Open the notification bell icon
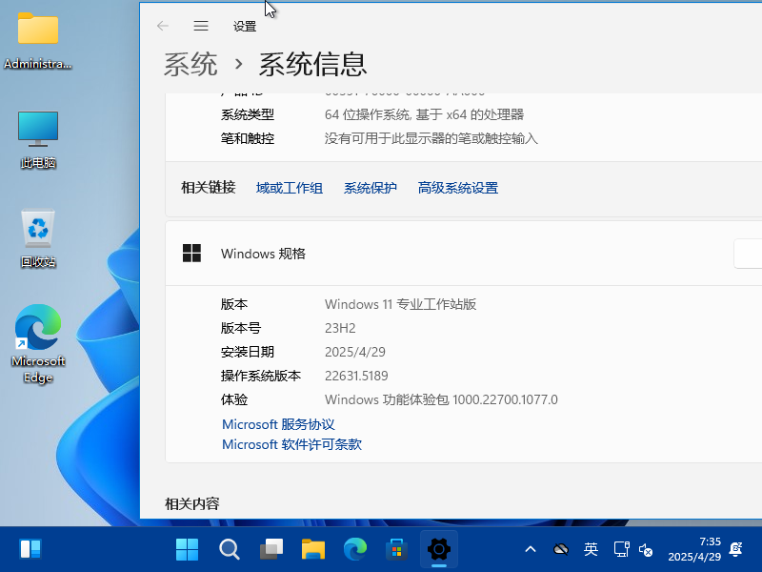 coord(735,549)
